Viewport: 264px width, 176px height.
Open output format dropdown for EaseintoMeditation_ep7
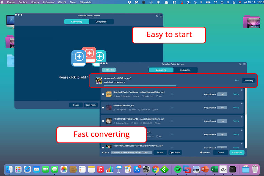pyautogui.click(x=222, y=108)
